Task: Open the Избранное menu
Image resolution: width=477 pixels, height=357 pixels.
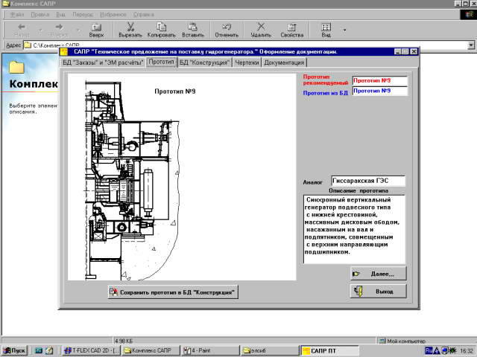Action: [113, 14]
